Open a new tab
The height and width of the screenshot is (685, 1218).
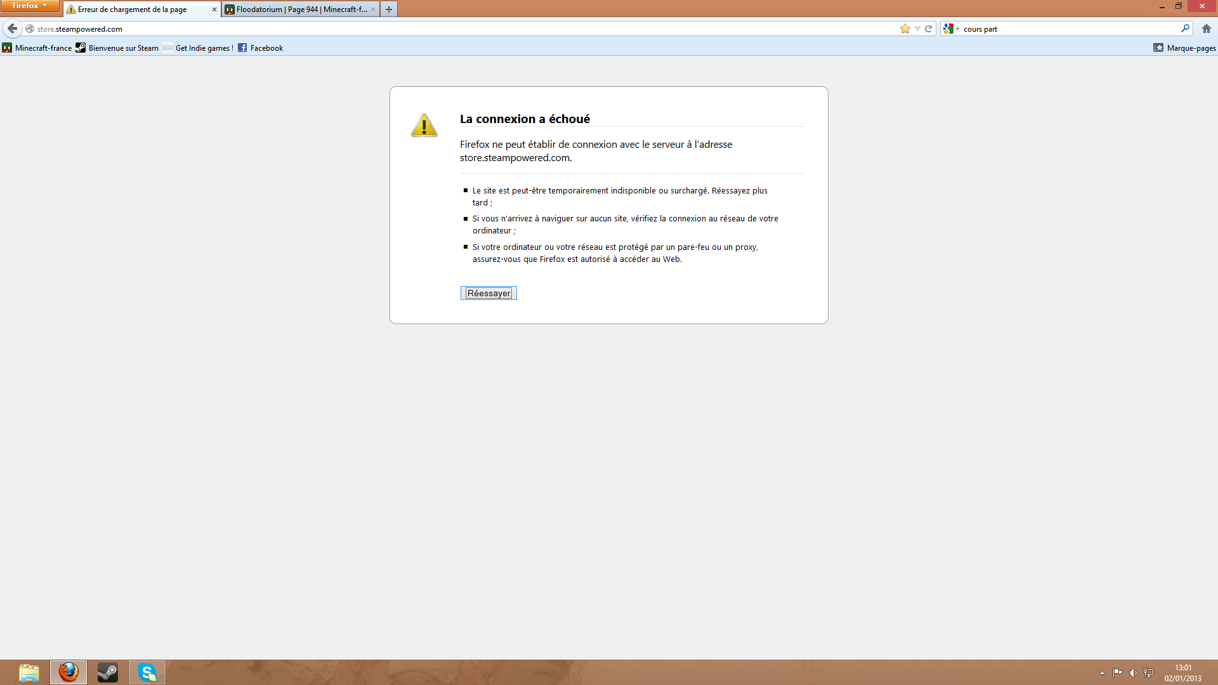tap(389, 10)
